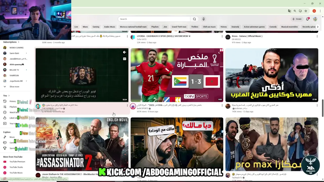Click the Create button
Image resolution: width=324 pixels, height=182 pixels.
click(x=297, y=19)
